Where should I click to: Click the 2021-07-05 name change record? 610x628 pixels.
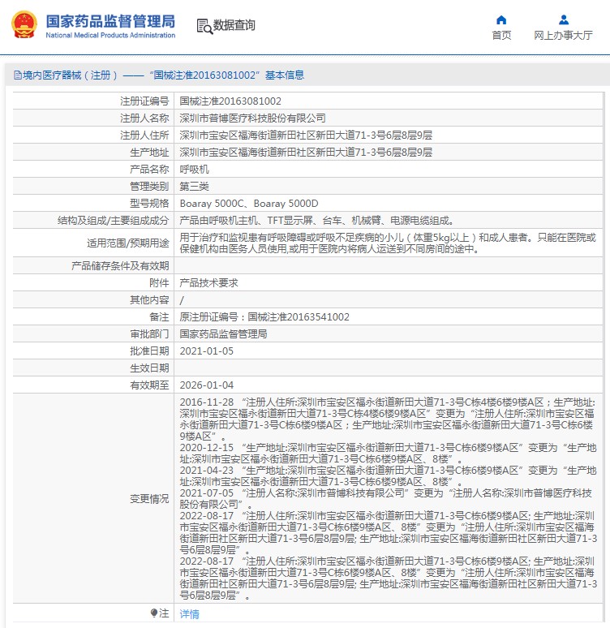tap(385, 499)
